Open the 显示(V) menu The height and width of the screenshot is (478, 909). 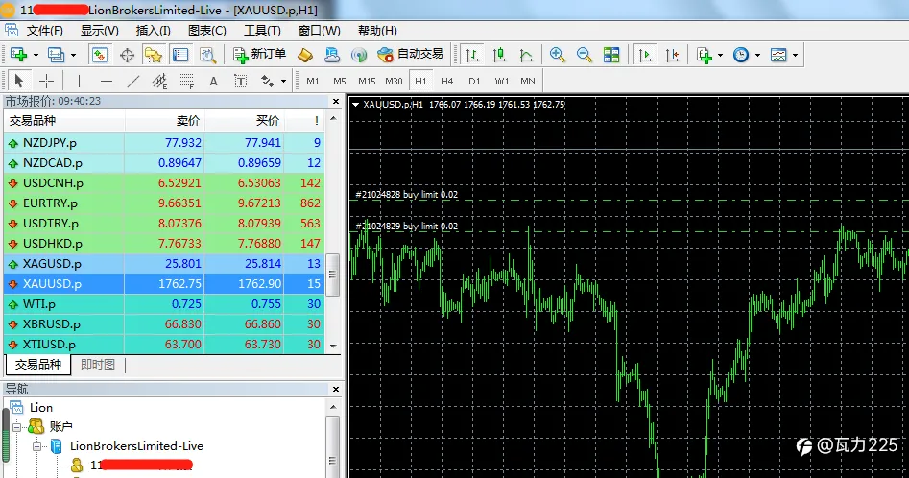click(99, 31)
